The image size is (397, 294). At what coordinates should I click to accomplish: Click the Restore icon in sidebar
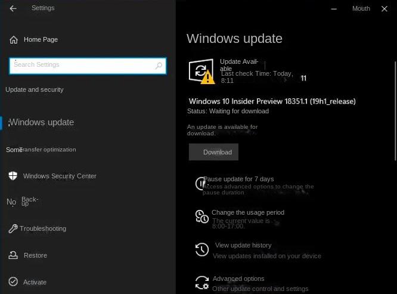(x=13, y=255)
